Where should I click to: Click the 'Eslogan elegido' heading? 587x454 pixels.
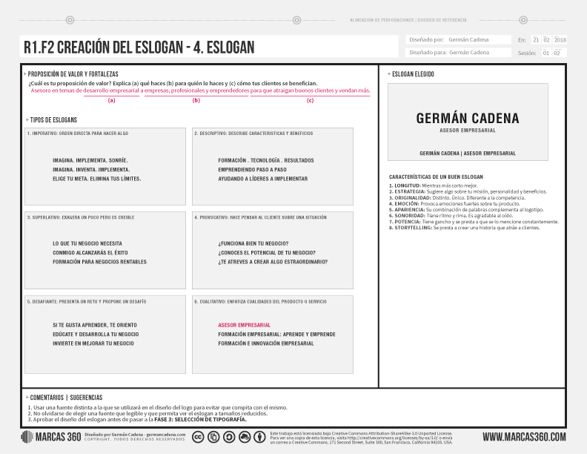(413, 74)
